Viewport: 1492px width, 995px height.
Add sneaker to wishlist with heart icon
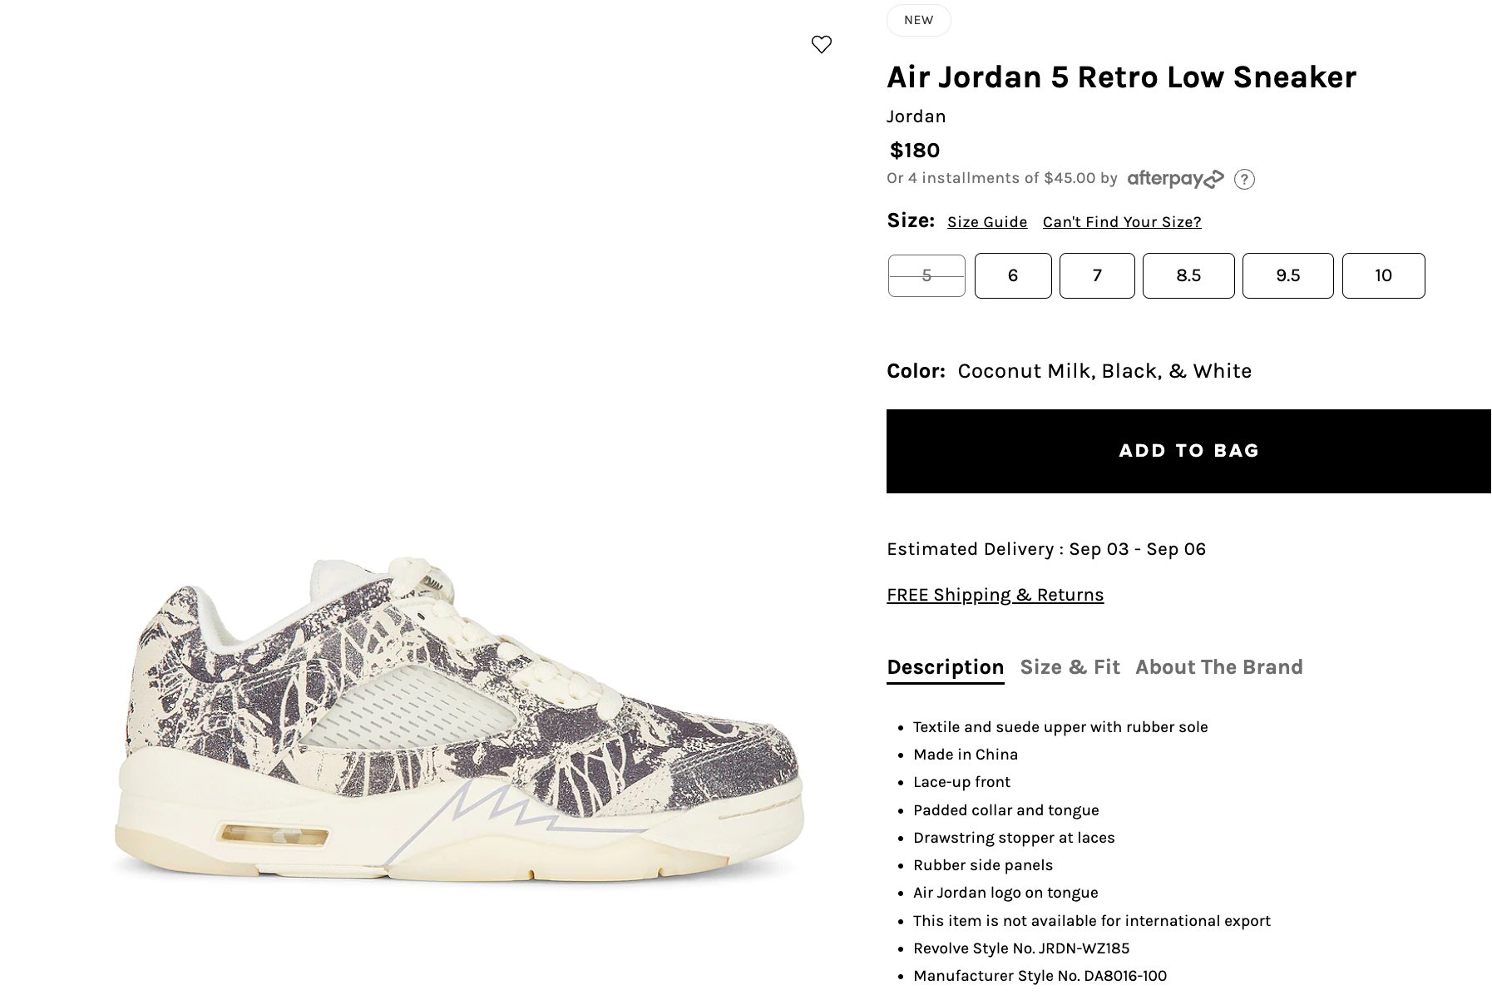click(821, 44)
